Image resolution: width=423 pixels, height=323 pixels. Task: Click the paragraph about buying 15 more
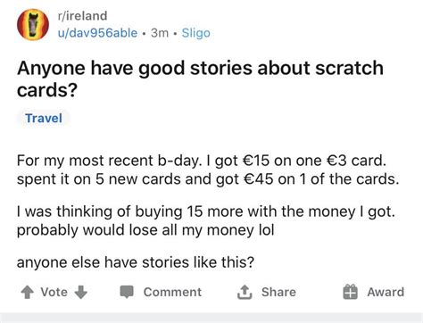(206, 220)
